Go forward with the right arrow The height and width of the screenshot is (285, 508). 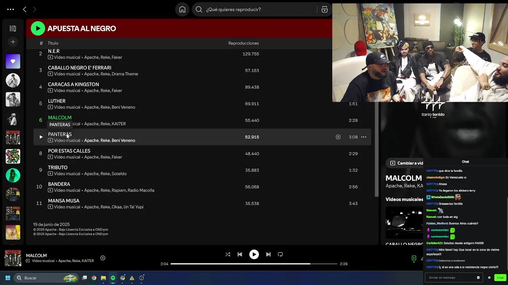[35, 9]
